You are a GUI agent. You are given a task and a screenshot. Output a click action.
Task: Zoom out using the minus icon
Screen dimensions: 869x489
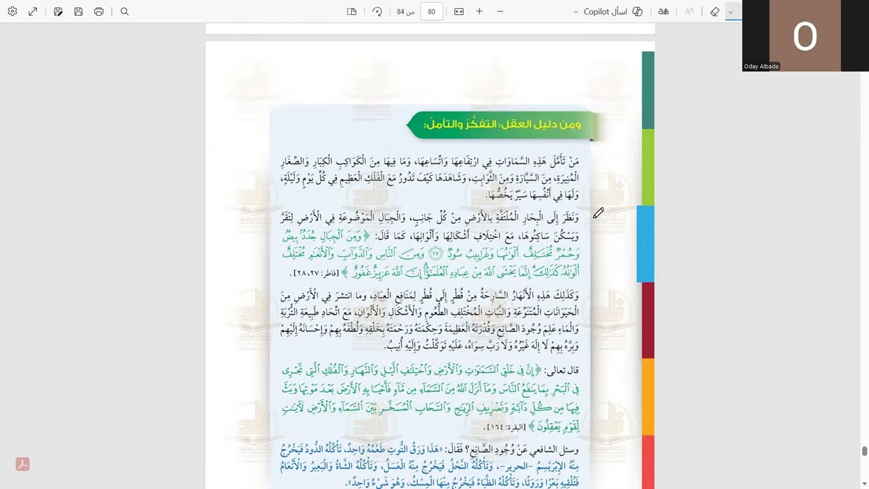[x=500, y=12]
